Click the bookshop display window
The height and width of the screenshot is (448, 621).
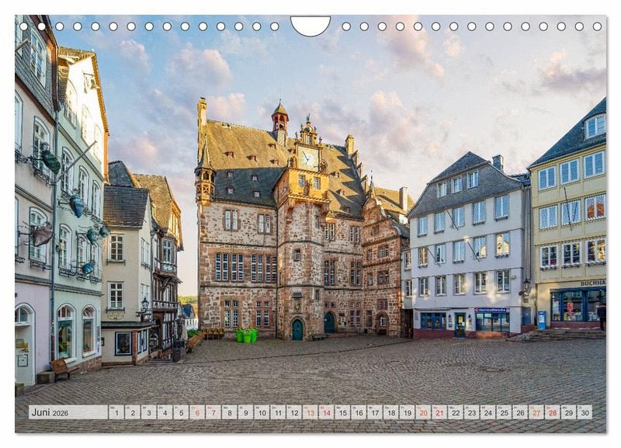572,306
